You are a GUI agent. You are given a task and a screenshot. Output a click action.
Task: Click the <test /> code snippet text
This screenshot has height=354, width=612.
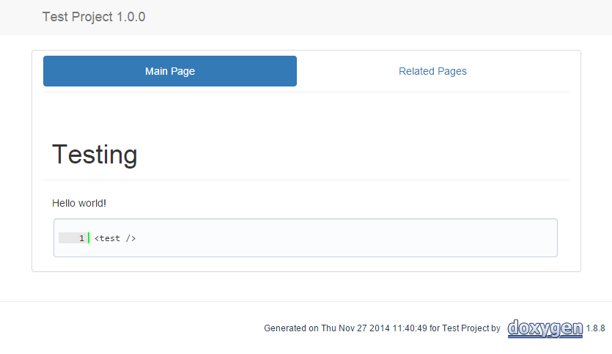[115, 238]
